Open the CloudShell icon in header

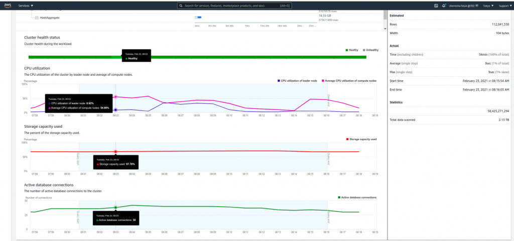pos(436,6)
